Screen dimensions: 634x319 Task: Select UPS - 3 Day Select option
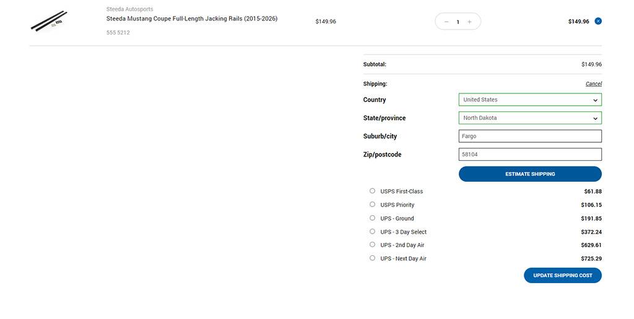tap(372, 231)
